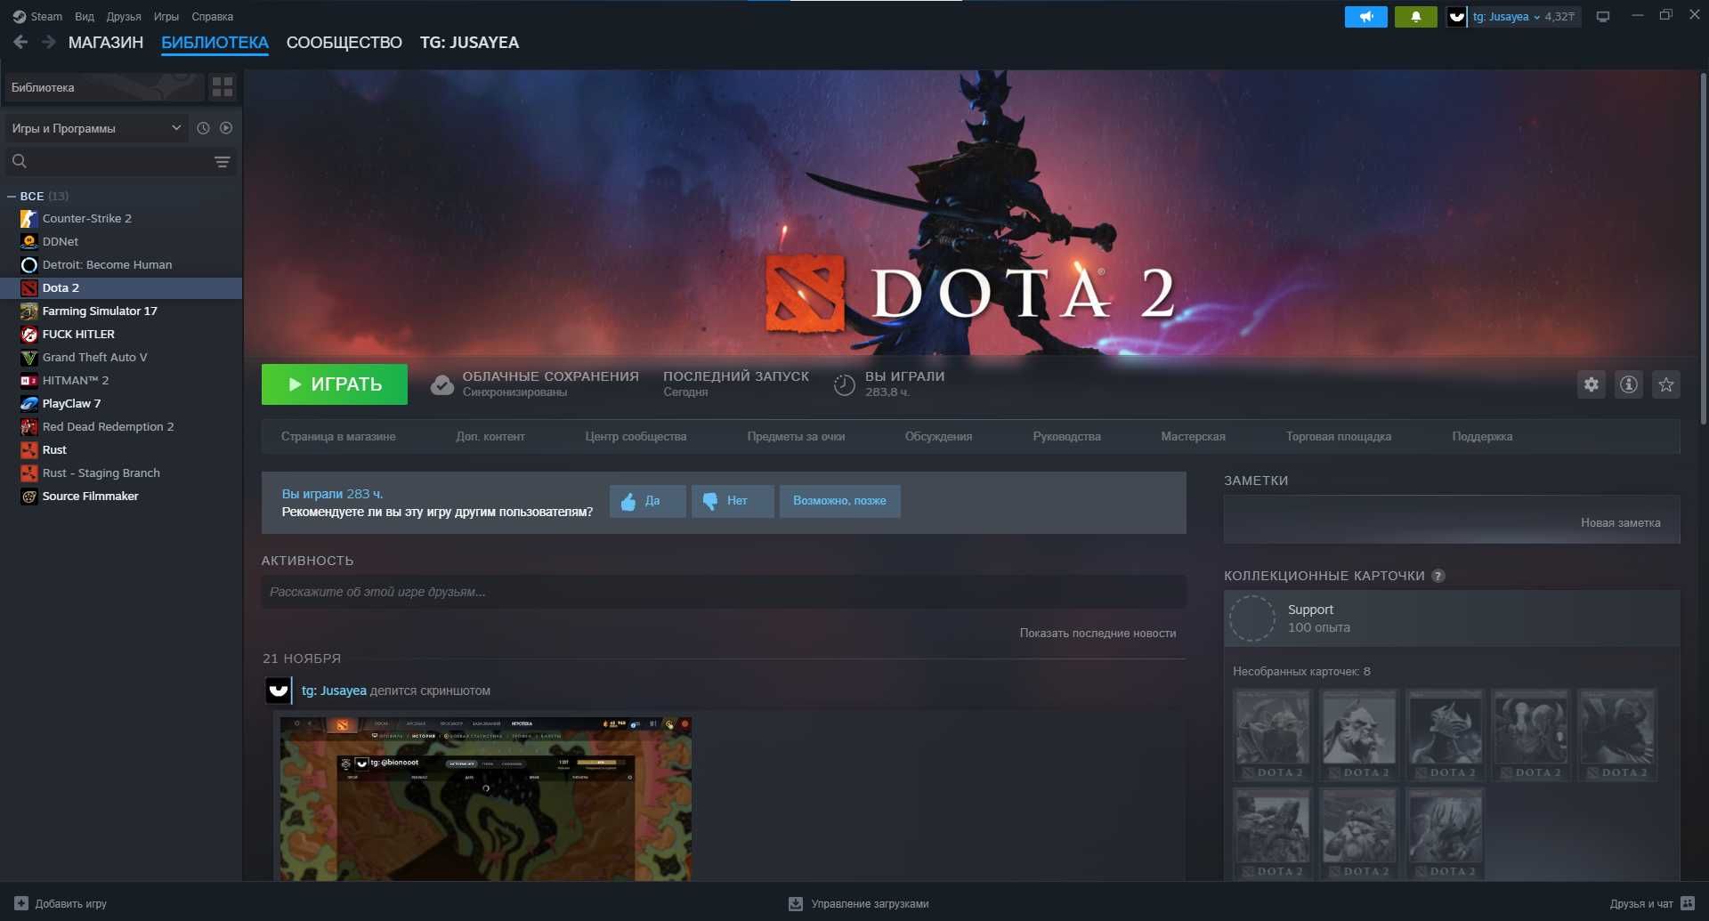Go to the МАГАЗИН tab
The height and width of the screenshot is (921, 1709).
click(106, 43)
